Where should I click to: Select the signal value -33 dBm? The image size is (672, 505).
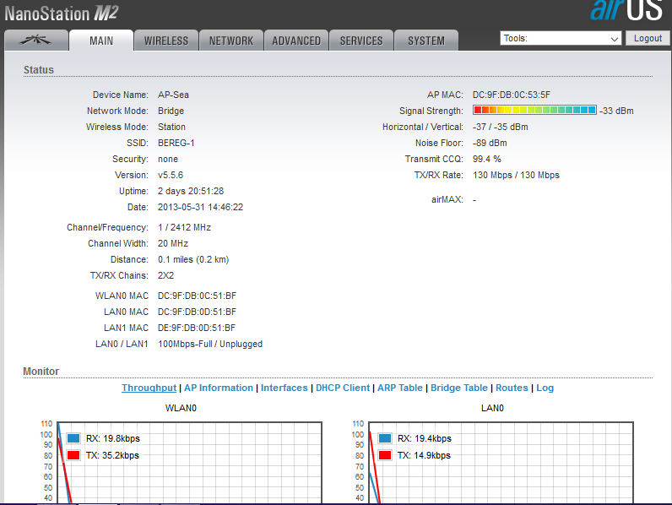click(616, 111)
